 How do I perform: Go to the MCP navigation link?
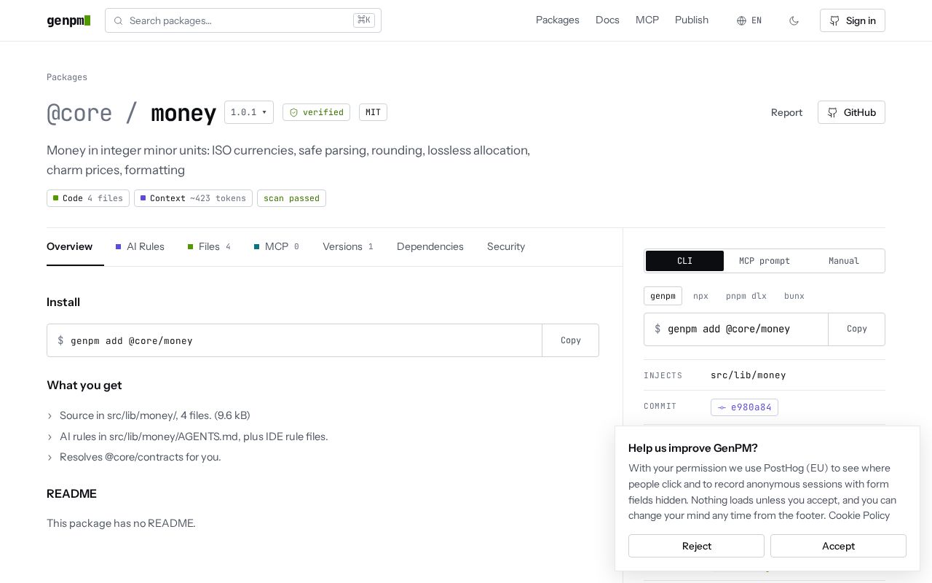(647, 20)
